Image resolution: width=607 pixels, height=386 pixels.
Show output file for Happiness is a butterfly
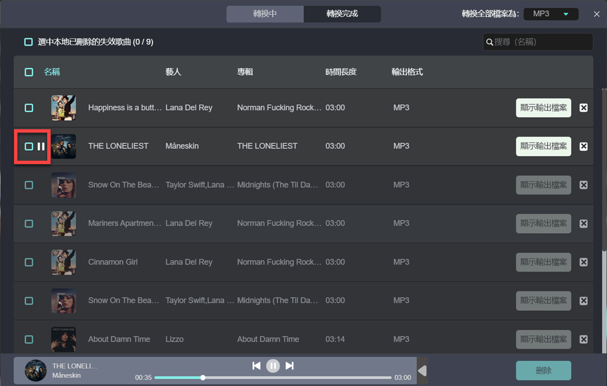[x=543, y=108]
